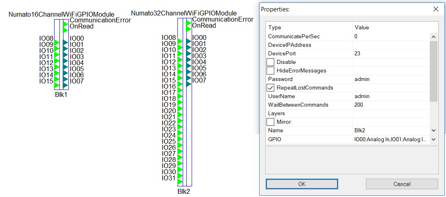Edit the CommunicatePerSec value field showing 0
Viewport: 446px width, 197px height.
[391, 37]
